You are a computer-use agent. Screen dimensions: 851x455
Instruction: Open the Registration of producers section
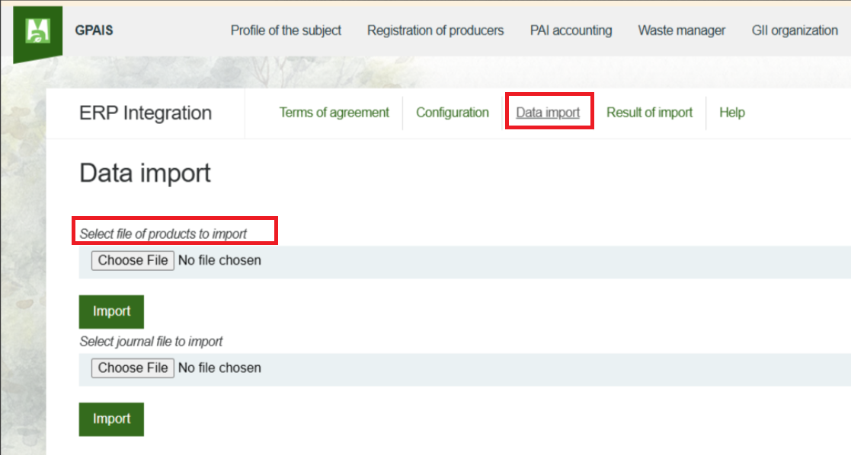(435, 30)
